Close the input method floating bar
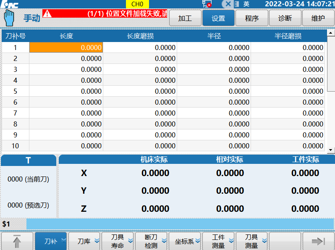 pyautogui.click(x=228, y=4)
